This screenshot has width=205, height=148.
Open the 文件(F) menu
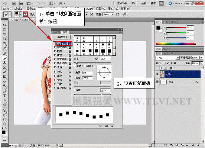(7, 9)
